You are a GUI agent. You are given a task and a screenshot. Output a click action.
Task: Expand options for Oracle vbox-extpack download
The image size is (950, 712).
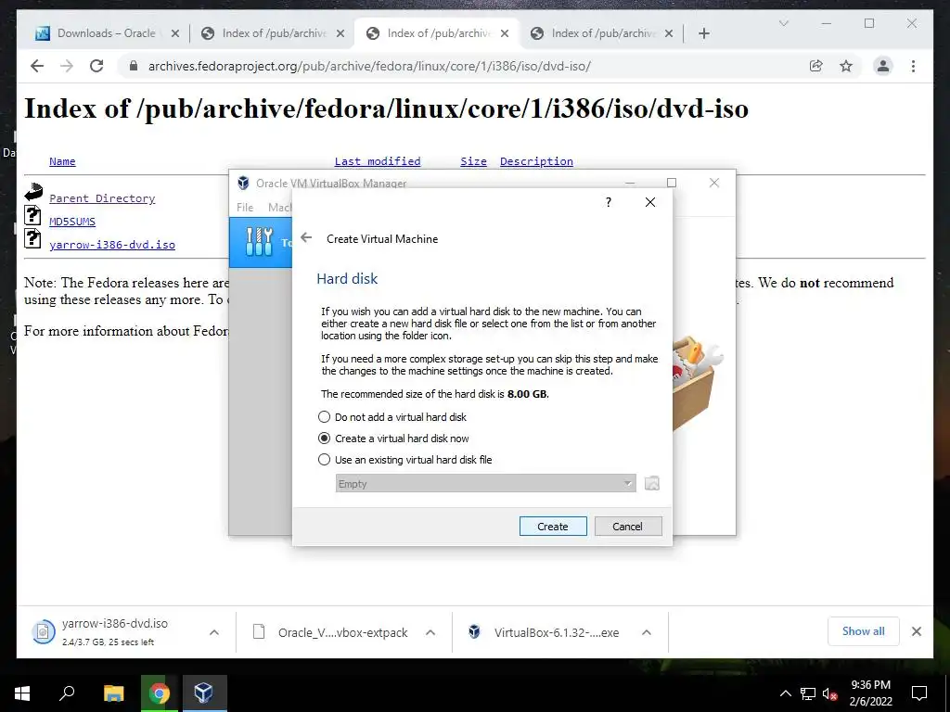(x=430, y=632)
